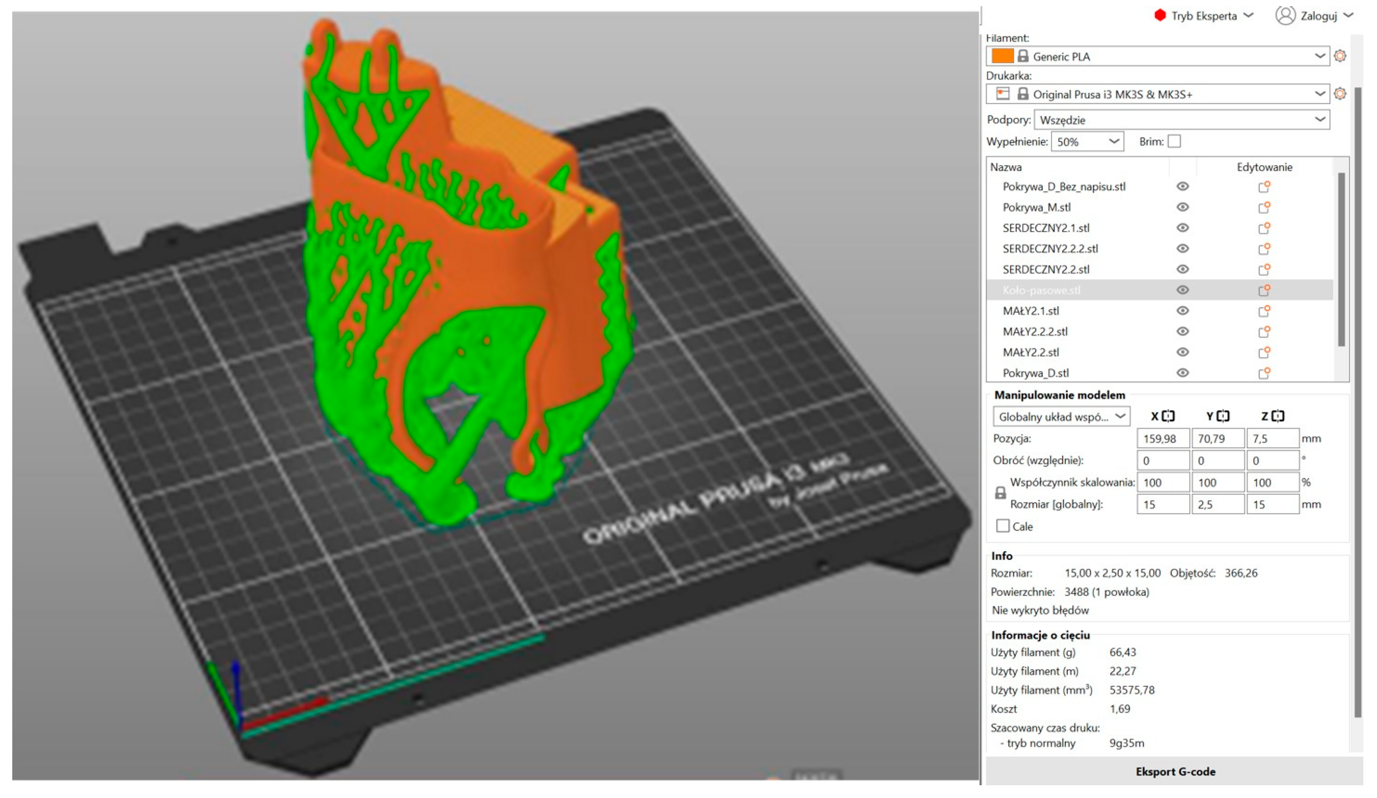Viewport: 1377px width, 798px height.
Task: Open filament settings gear next to Generic PLA
Action: [x=1340, y=56]
